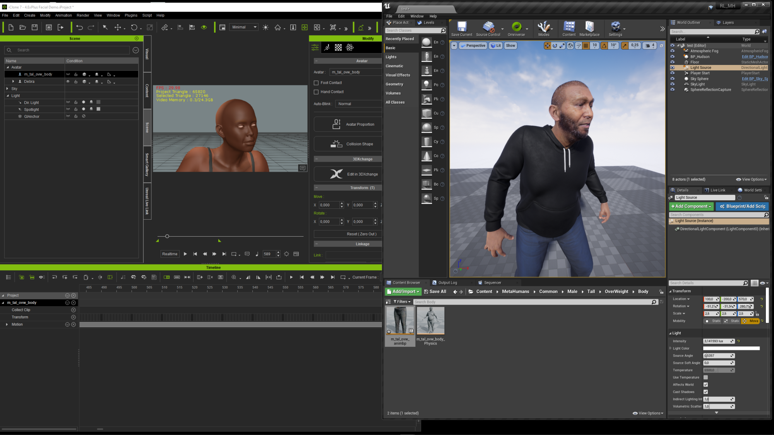Expand Sky in Scene tree
This screenshot has height=435, width=774.
(7, 89)
